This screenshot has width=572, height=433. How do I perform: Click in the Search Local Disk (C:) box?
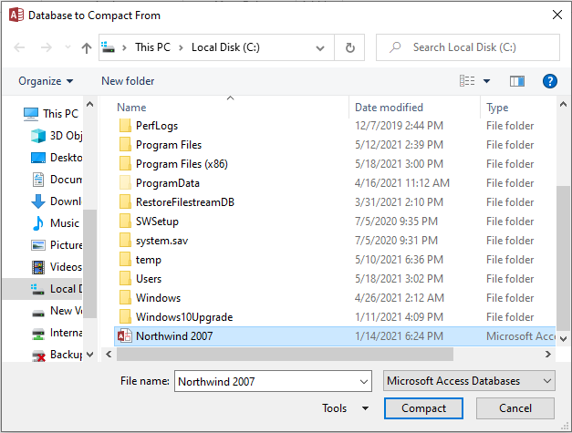(468, 47)
